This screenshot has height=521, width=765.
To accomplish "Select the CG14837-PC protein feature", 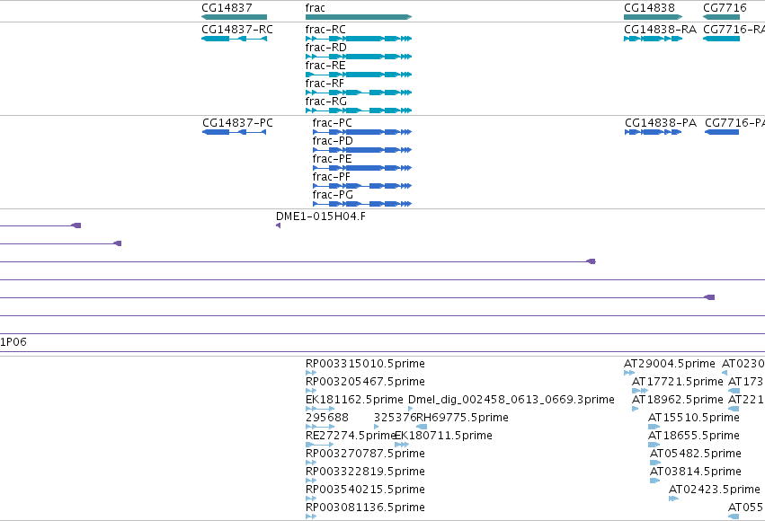I will click(x=235, y=132).
